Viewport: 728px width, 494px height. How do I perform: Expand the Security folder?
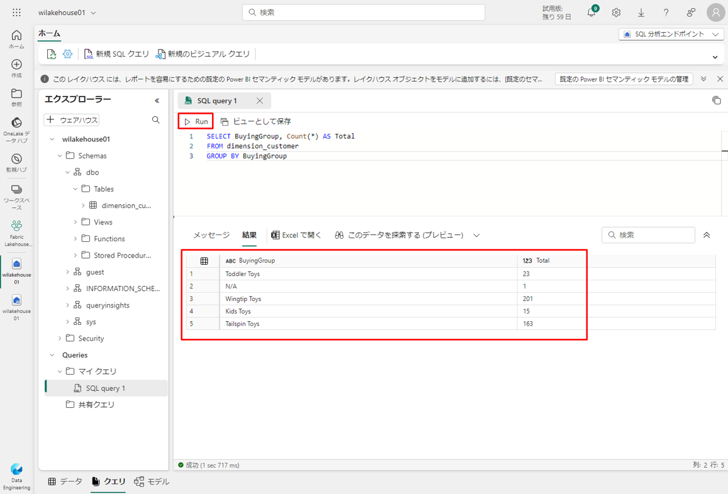[x=59, y=339]
